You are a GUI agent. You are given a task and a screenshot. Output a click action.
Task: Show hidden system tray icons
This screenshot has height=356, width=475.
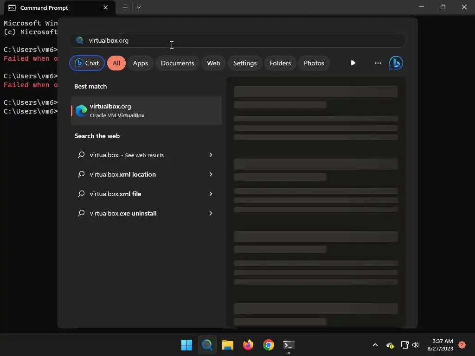pyautogui.click(x=375, y=345)
